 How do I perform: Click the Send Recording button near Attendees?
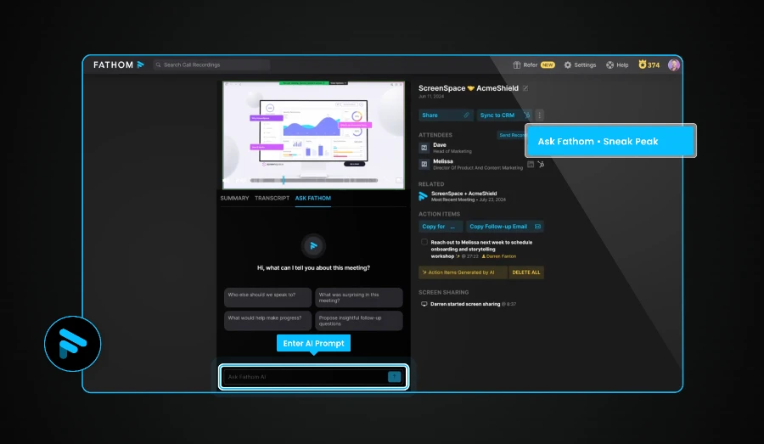coord(511,135)
